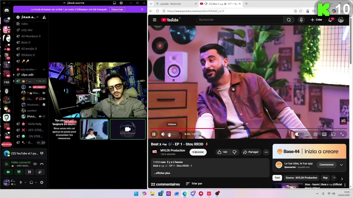
Task: Mute the YouTube video speaker icon
Action: coord(163,134)
